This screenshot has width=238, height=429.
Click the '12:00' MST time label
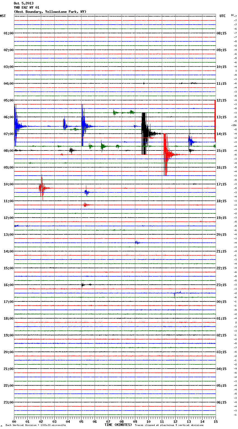coord(9,218)
